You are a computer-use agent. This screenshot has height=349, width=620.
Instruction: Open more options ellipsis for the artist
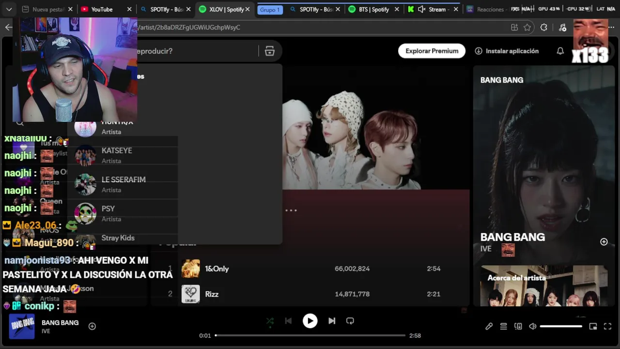291,210
